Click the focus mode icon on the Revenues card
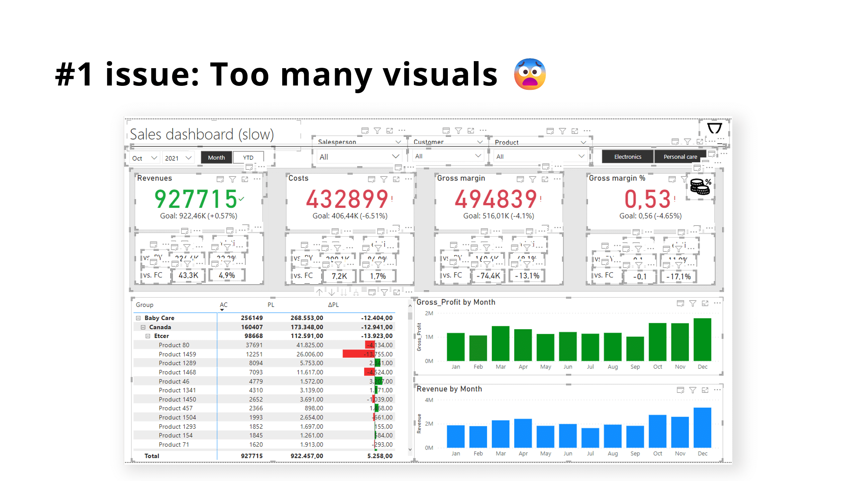 (x=244, y=179)
